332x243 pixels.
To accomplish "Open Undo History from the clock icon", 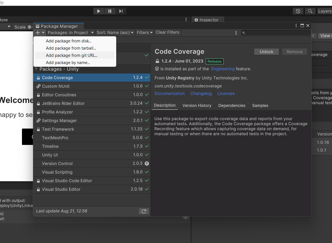I will click(298, 11).
